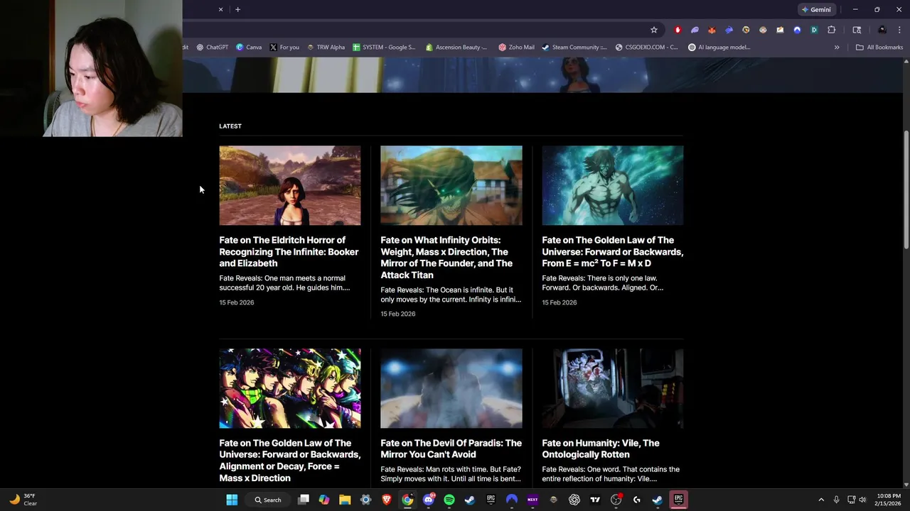Click the red extension icon beside the star

pyautogui.click(x=678, y=30)
